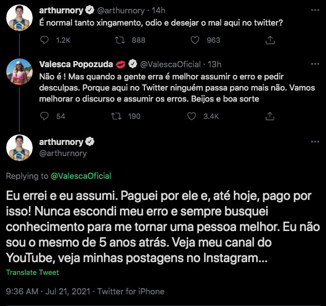The image size is (326, 306).
Task: Click Twitter for iPhone source label
Action: 131,292
